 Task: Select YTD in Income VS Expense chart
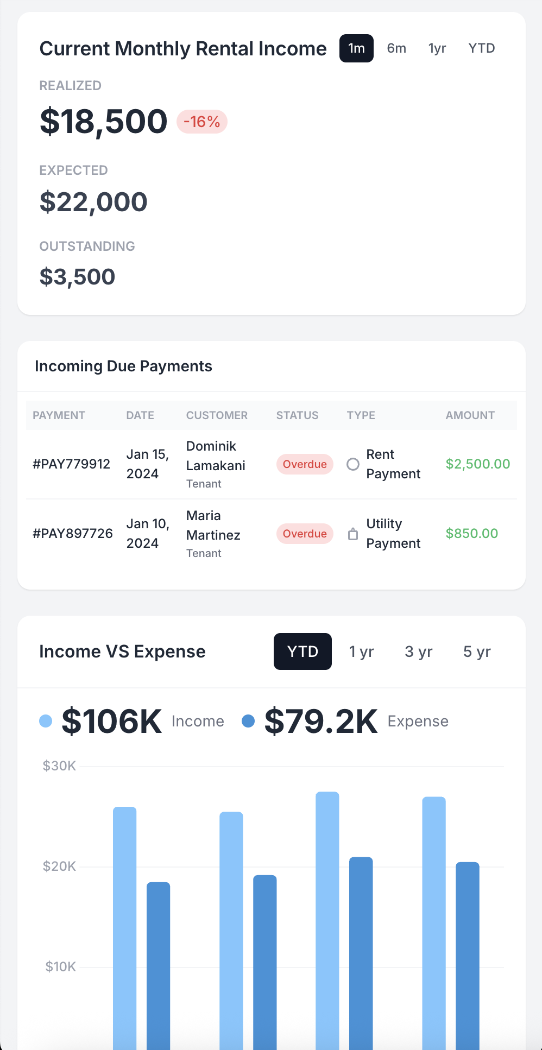pos(302,651)
